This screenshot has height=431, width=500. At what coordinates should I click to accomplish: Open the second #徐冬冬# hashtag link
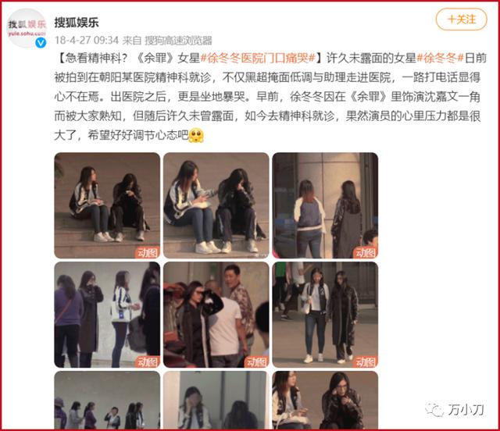pyautogui.click(x=440, y=58)
